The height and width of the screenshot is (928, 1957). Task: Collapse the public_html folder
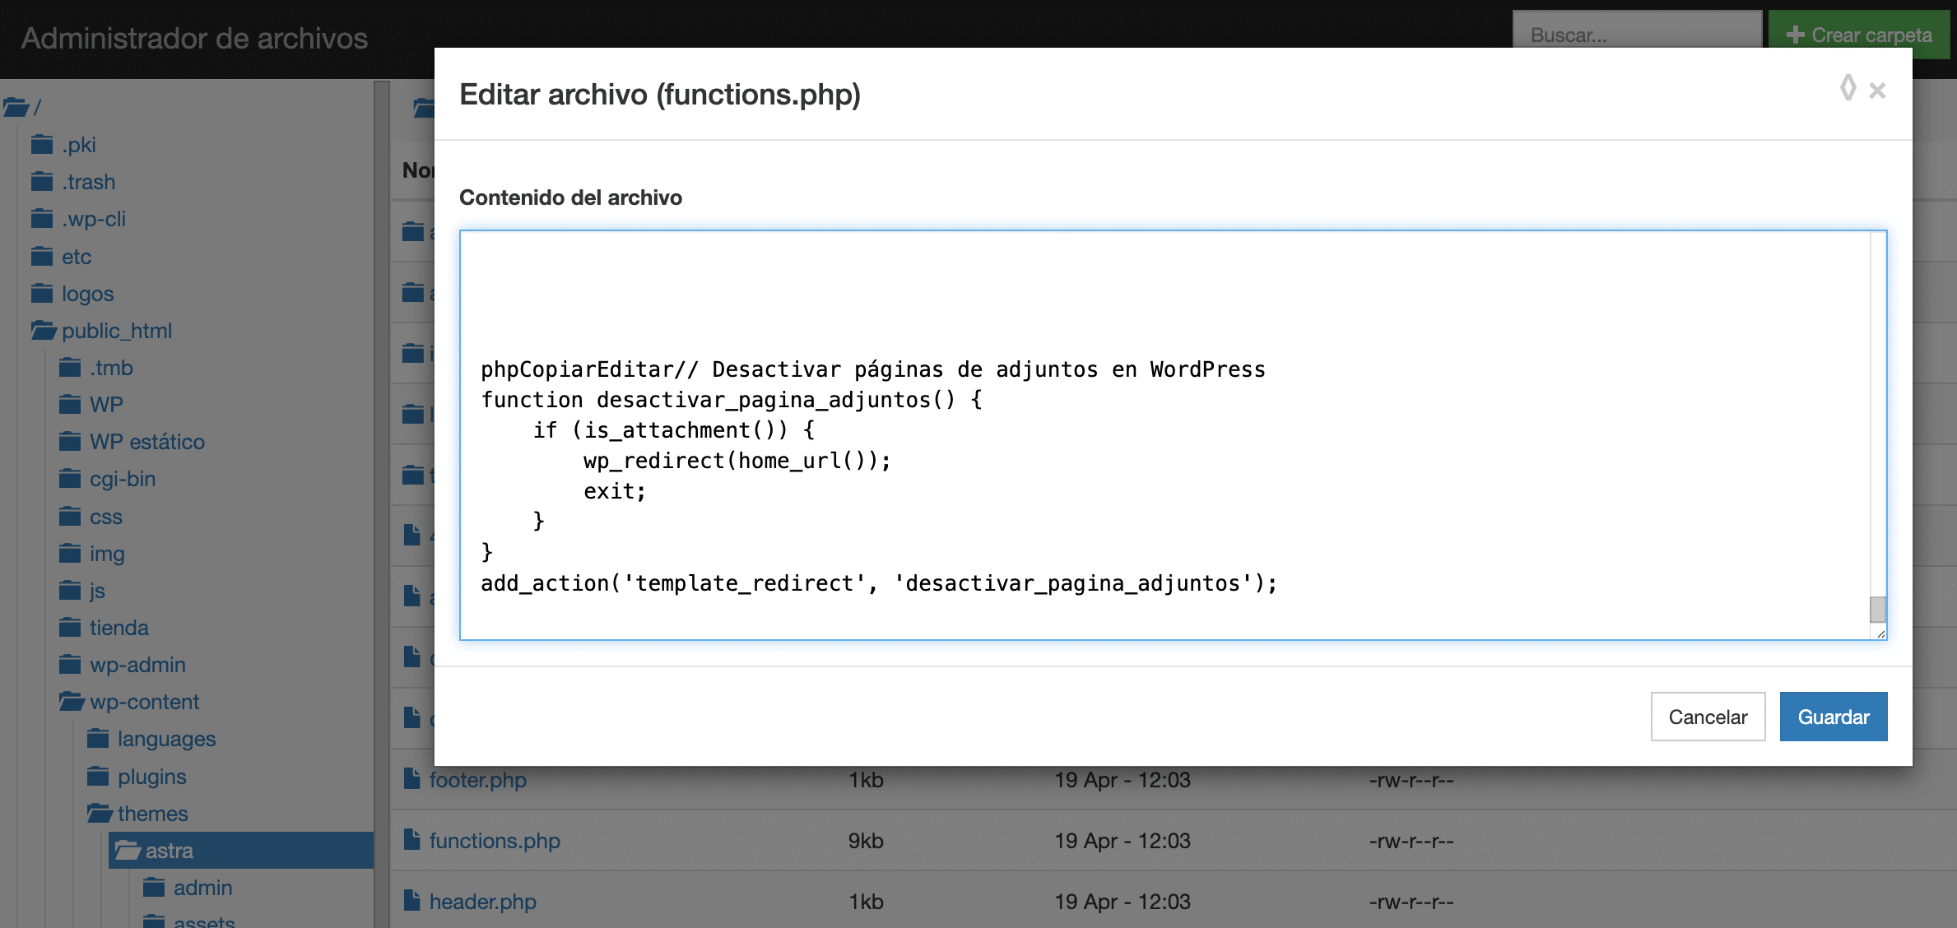pyautogui.click(x=44, y=331)
